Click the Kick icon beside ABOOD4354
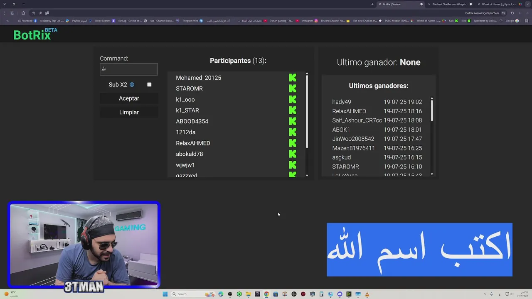The width and height of the screenshot is (532, 299). 293,121
